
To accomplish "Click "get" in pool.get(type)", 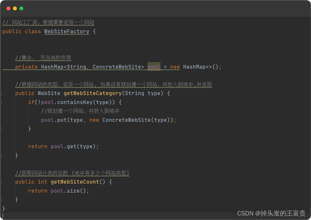I will [x=72, y=147].
